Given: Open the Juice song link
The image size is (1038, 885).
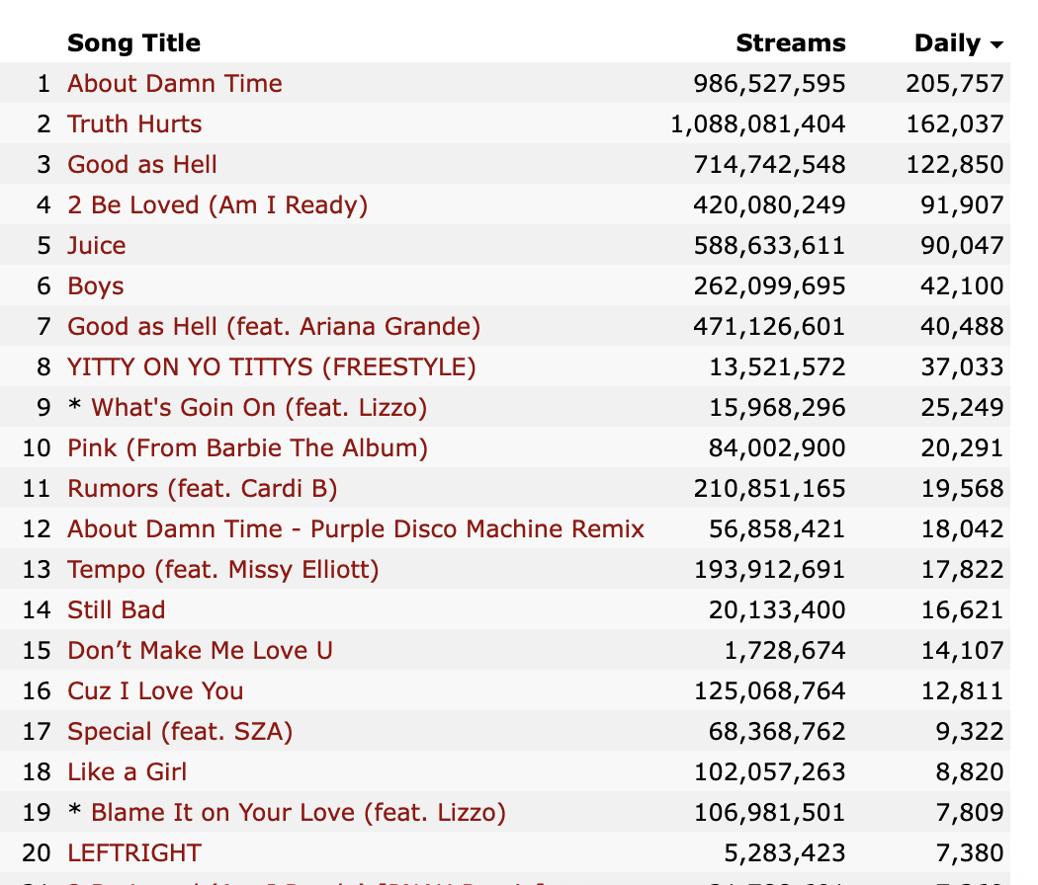Looking at the screenshot, I should 97,245.
